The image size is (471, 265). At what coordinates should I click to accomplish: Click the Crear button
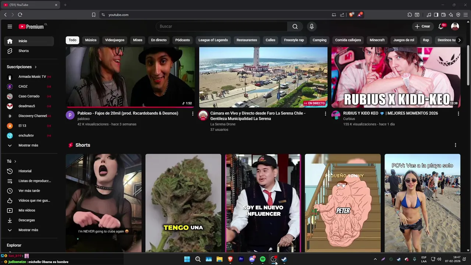pos(422,26)
